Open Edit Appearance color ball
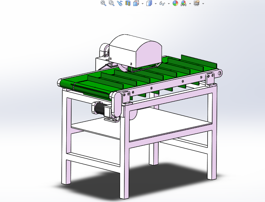 tap(175, 3)
